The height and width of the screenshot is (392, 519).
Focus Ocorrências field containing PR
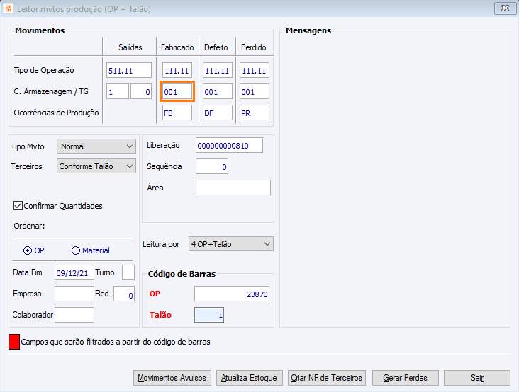click(255, 113)
